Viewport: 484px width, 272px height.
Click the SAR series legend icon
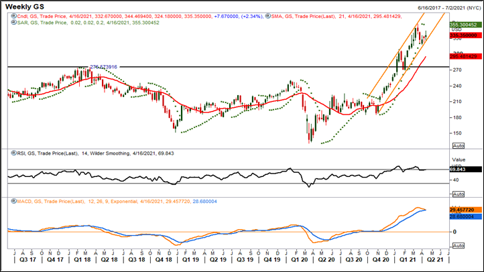coord(13,23)
